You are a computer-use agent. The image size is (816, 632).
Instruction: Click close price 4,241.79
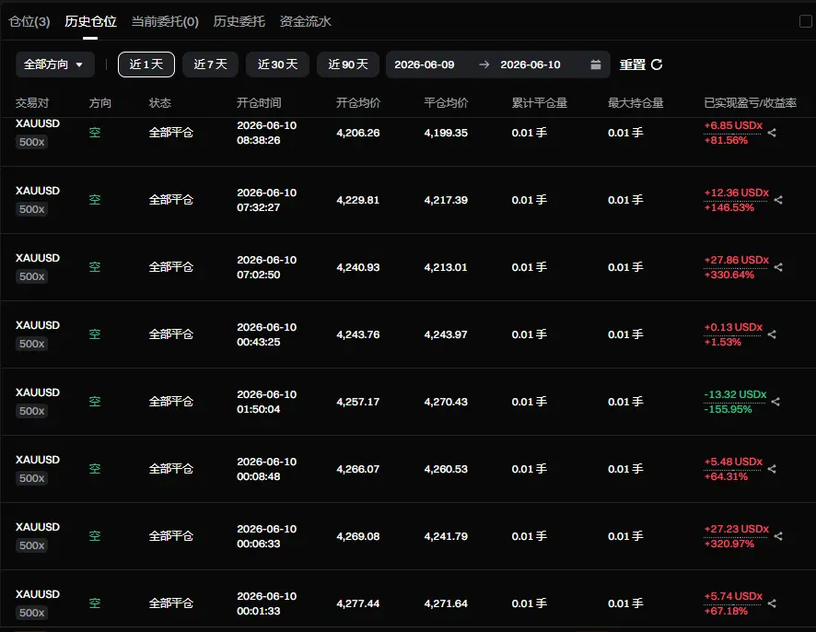[x=446, y=535]
